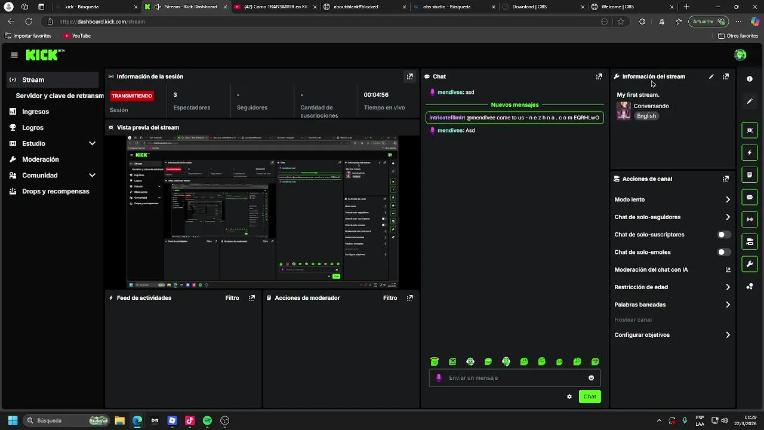Pop out the Información del stream panel

click(726, 76)
